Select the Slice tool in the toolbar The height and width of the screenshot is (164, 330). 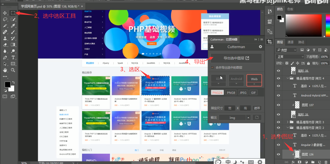pos(5,26)
